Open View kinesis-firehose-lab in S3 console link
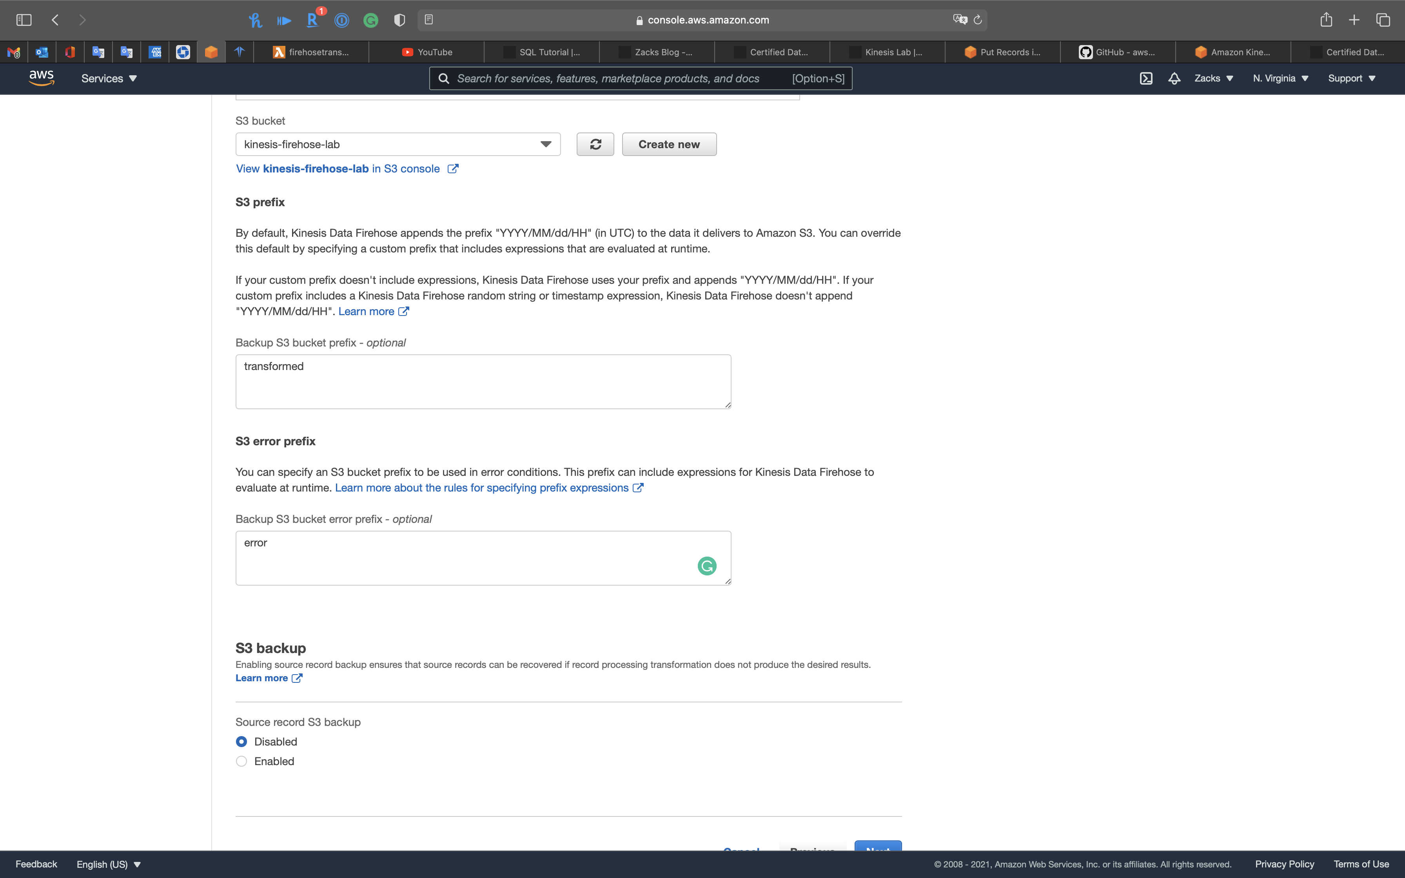Screen dimensions: 1405x878 (x=347, y=169)
